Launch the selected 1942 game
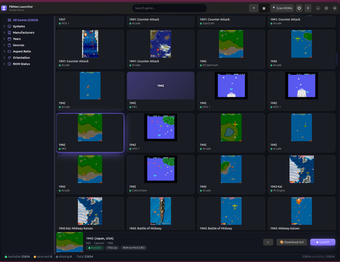This screenshot has height=262, width=340. click(x=322, y=242)
